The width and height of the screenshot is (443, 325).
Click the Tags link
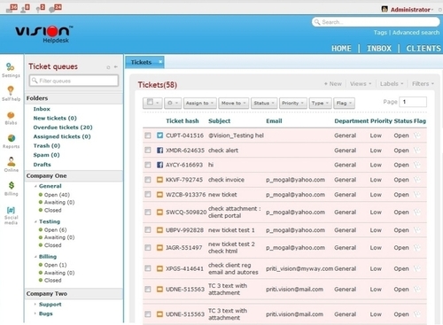tap(380, 33)
